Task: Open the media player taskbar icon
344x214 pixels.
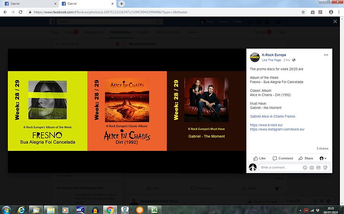Action: [x=65, y=210]
